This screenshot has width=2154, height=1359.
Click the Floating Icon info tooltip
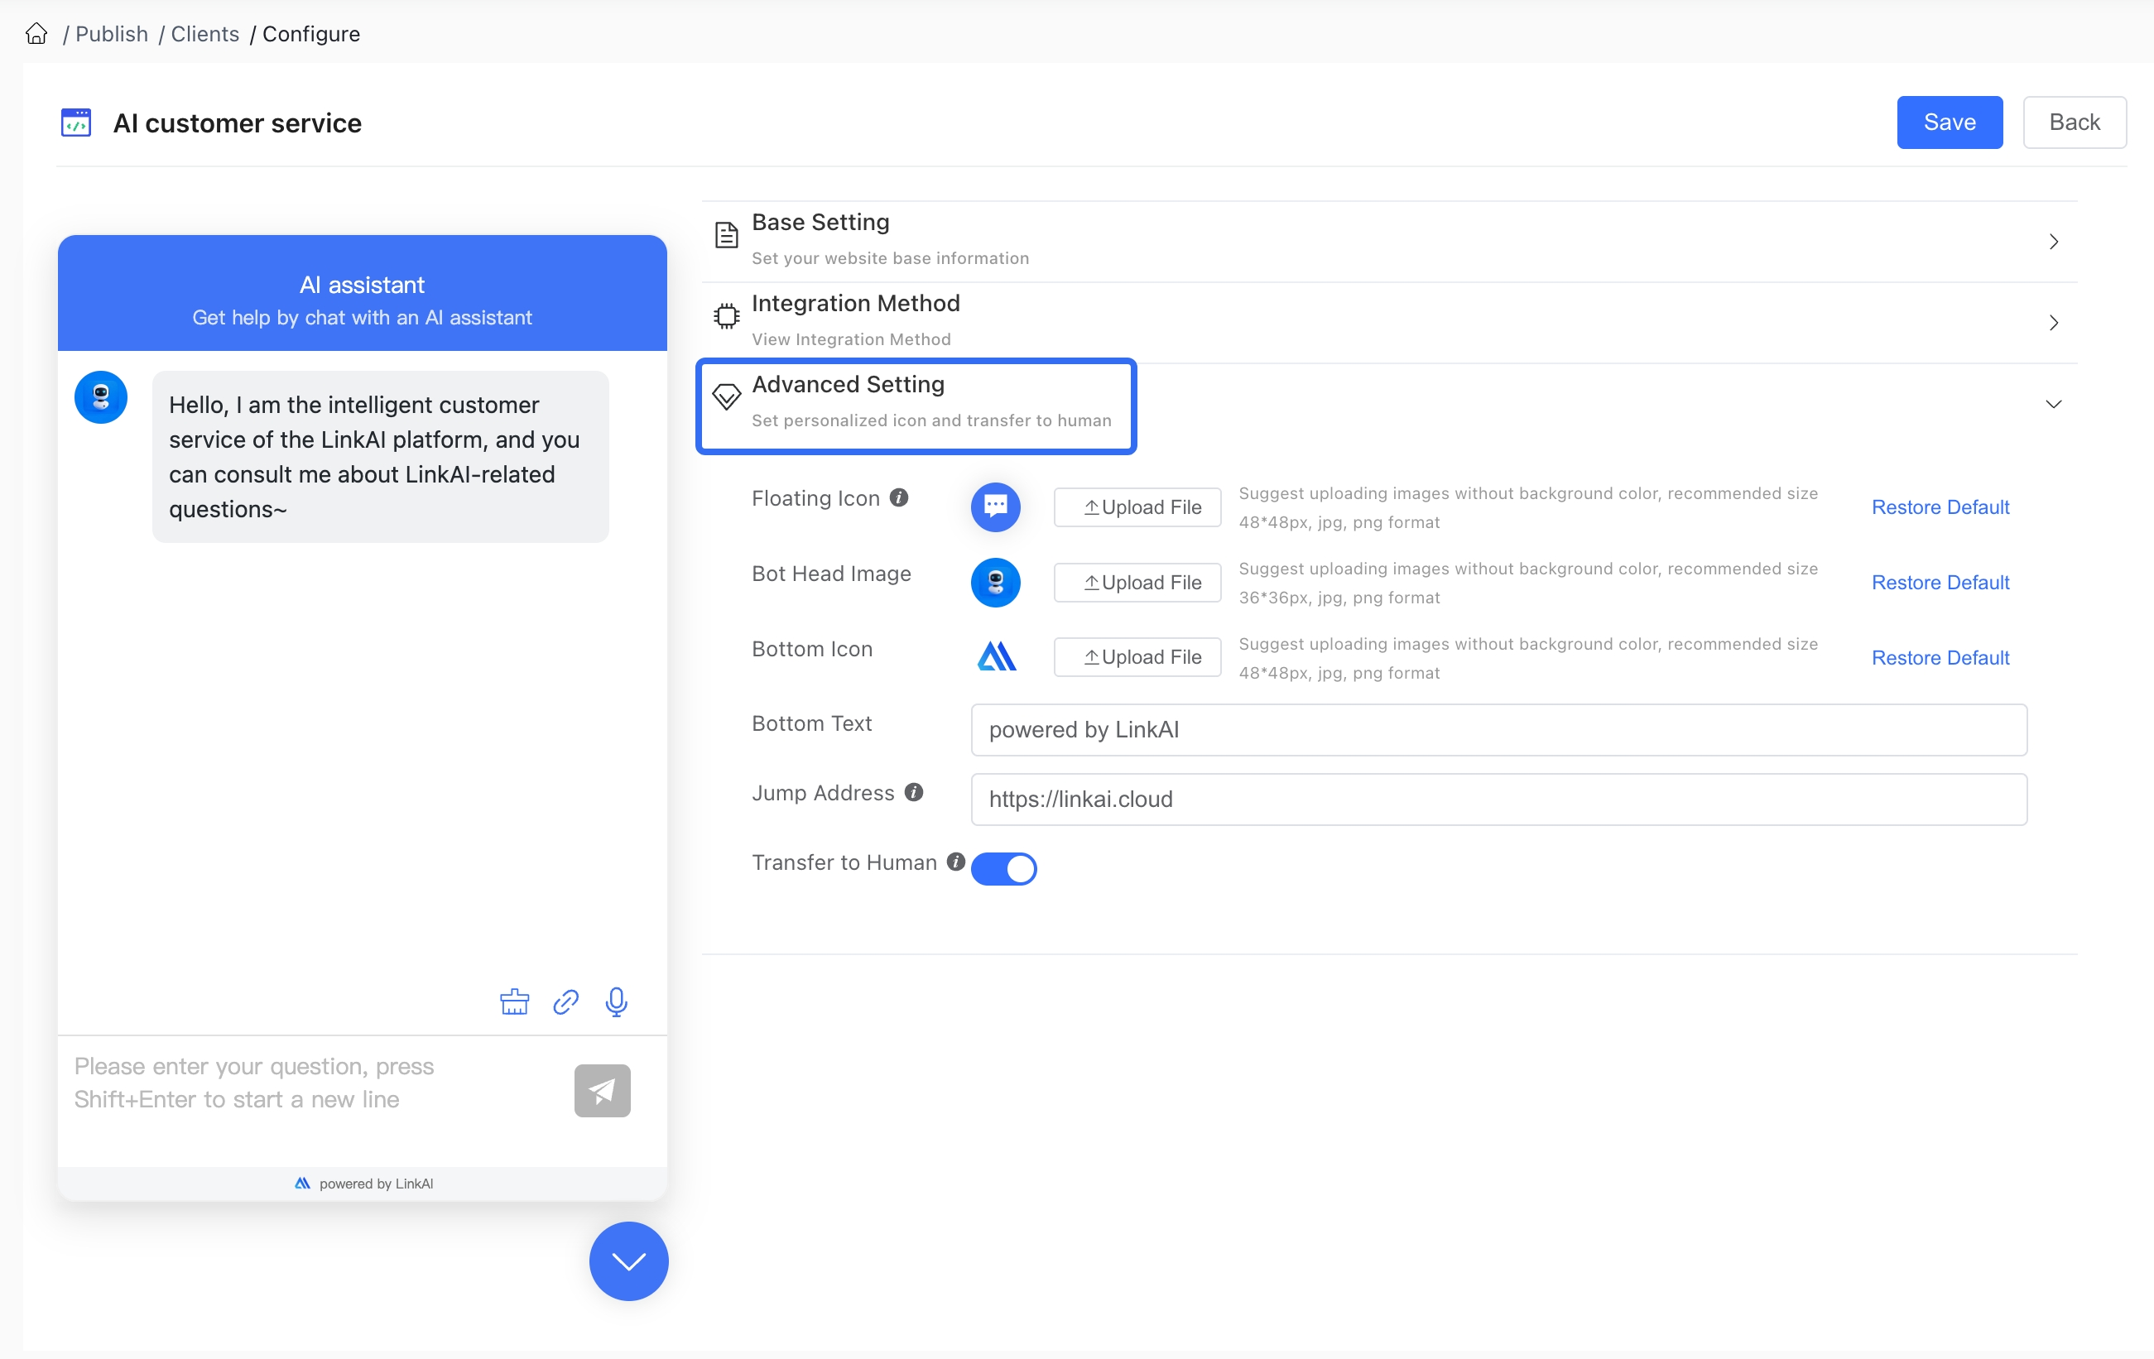click(899, 498)
